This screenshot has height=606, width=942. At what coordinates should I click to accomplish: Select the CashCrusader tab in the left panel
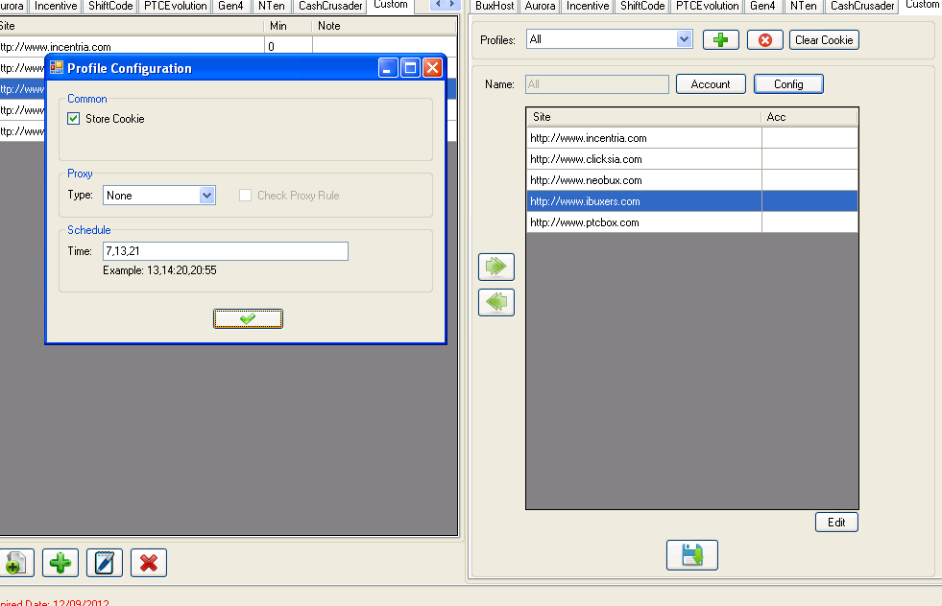330,6
